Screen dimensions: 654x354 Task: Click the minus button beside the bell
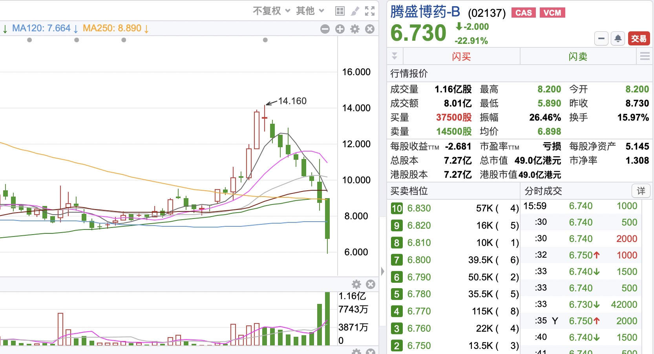[x=601, y=38]
